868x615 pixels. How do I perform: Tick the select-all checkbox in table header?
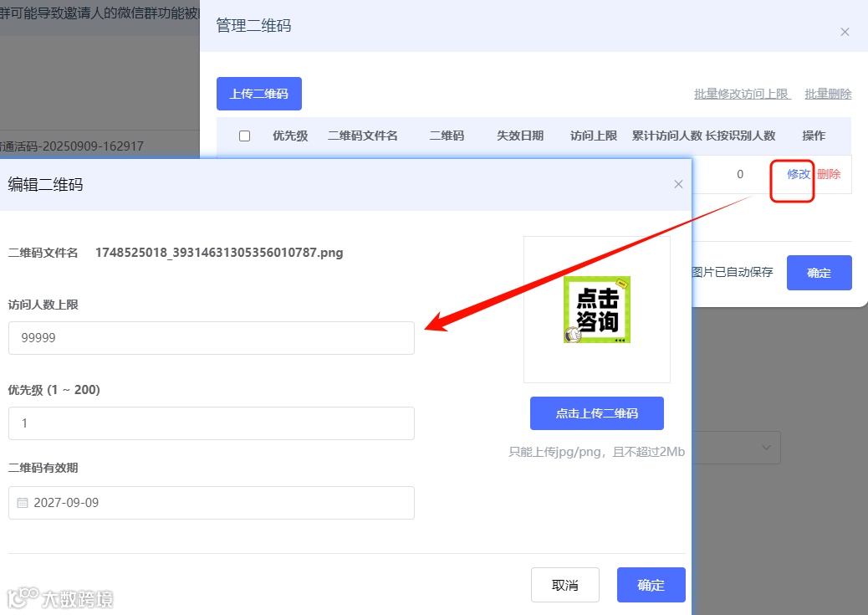[245, 136]
